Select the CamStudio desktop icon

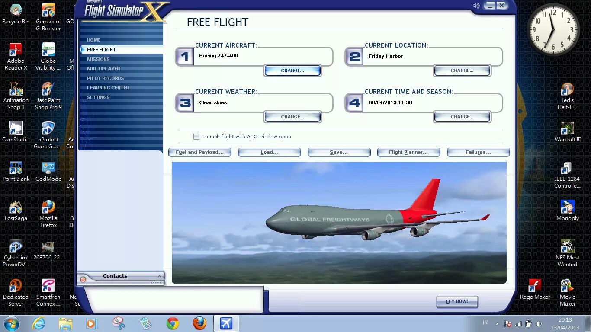16,132
